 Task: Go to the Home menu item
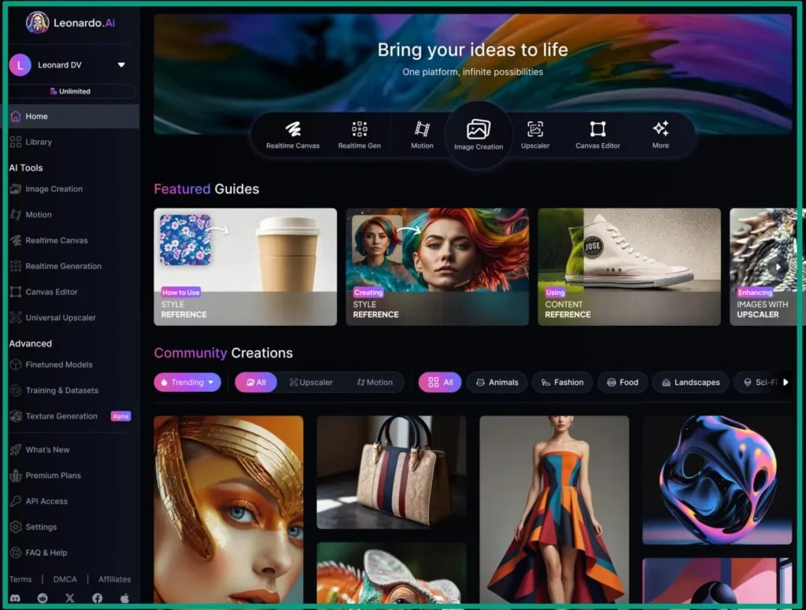34,116
